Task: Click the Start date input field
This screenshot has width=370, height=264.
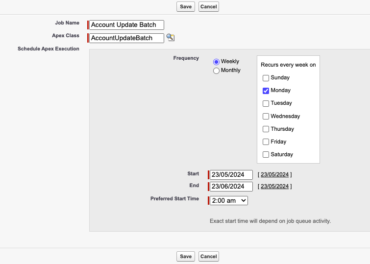Action: point(231,174)
